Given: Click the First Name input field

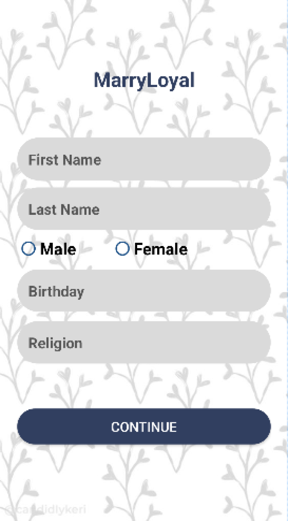Looking at the screenshot, I should pyautogui.click(x=144, y=160).
